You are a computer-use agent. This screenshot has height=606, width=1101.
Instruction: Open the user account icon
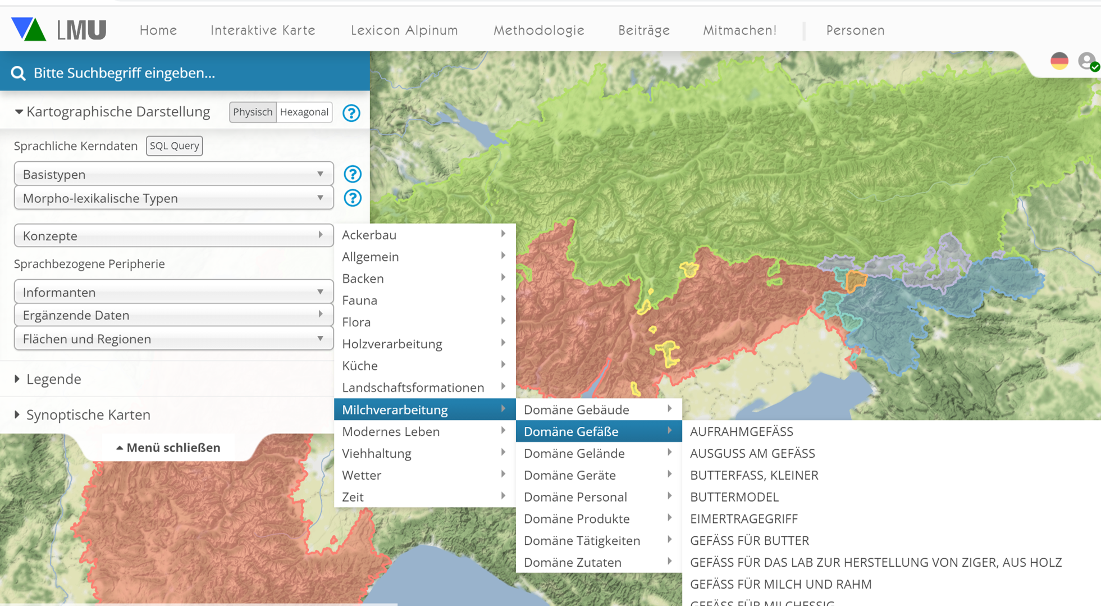click(x=1087, y=61)
